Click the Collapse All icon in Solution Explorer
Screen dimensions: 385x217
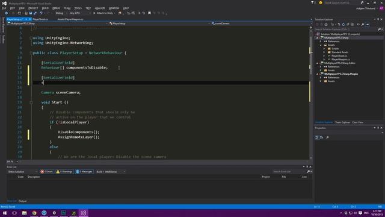(348, 24)
